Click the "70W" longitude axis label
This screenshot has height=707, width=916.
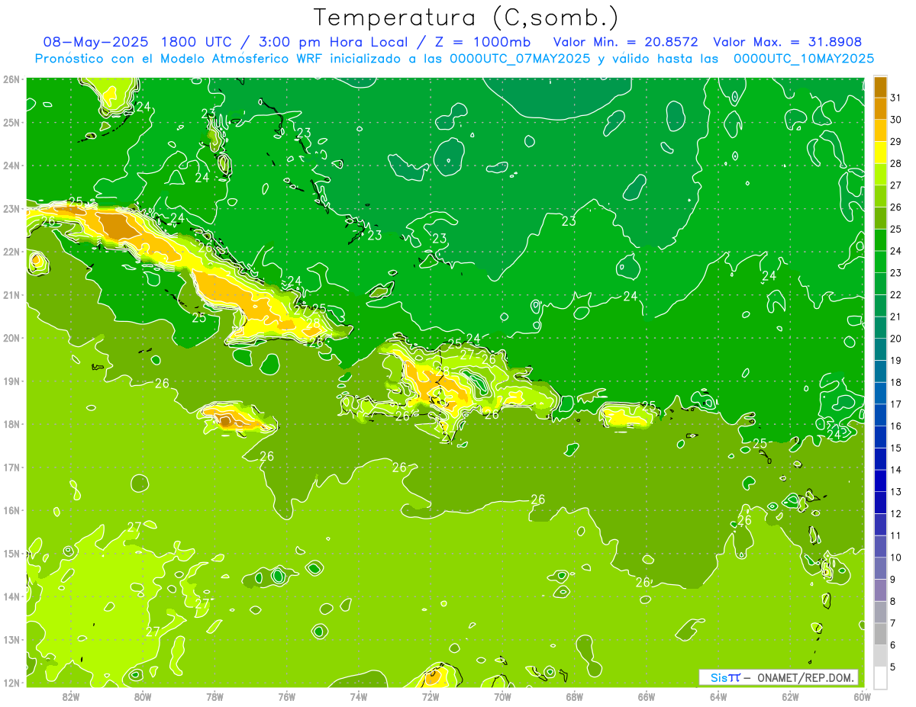point(502,696)
